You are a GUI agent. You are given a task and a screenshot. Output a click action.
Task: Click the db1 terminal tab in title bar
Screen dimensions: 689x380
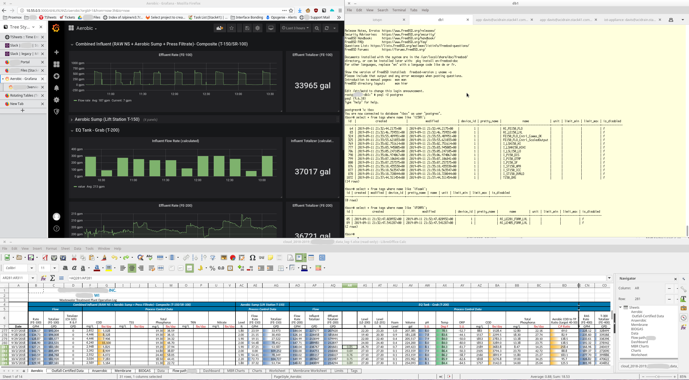tap(440, 19)
